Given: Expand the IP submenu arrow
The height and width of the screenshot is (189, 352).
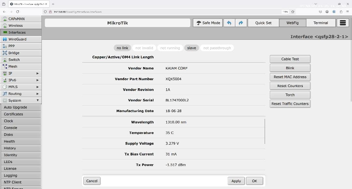Looking at the screenshot, I should point(37,73).
